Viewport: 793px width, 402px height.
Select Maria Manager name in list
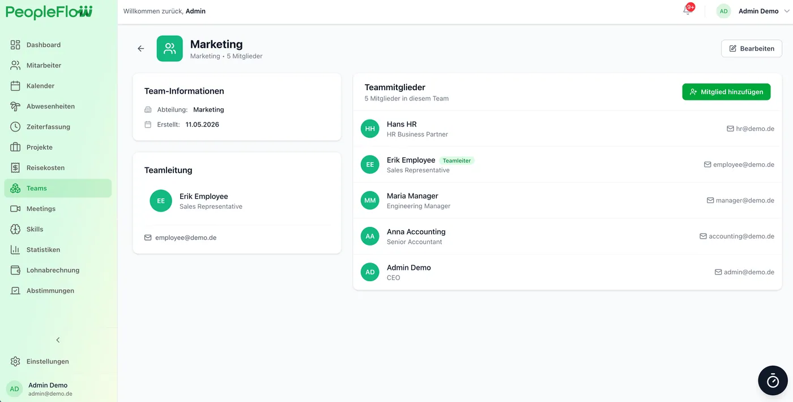click(412, 196)
